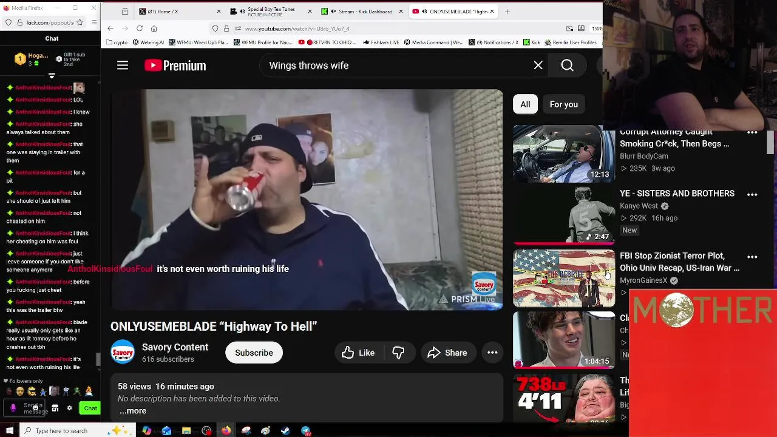Viewport: 777px width, 437px height.
Task: Open the Firefox tab list button
Action: (125, 12)
